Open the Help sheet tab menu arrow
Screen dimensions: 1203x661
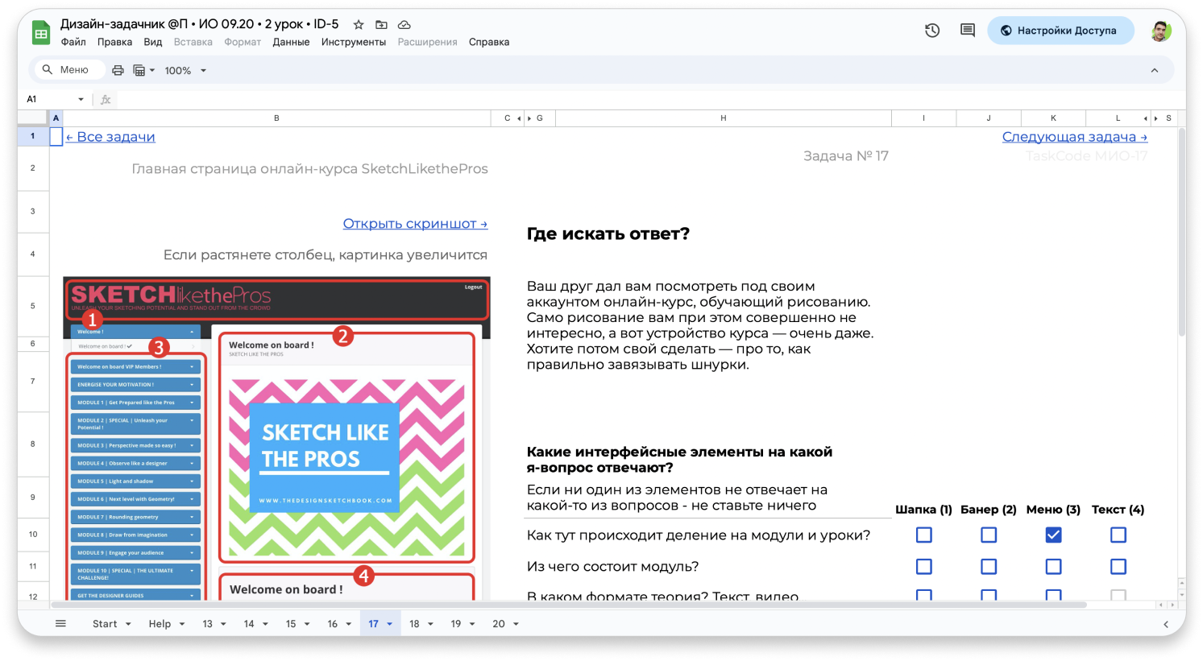(182, 624)
